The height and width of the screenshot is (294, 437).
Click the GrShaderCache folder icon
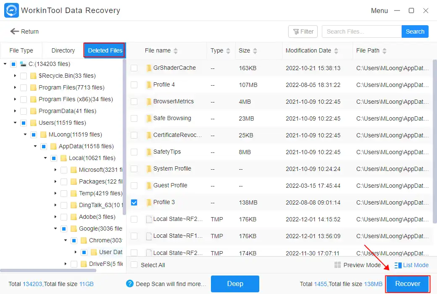pyautogui.click(x=149, y=68)
